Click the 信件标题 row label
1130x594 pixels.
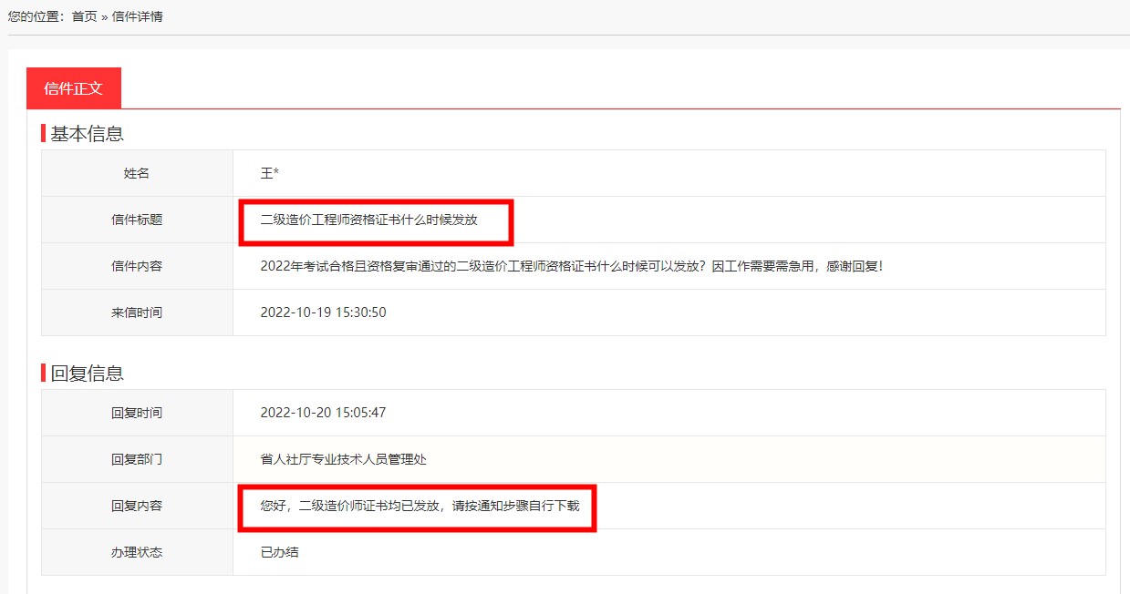(137, 220)
